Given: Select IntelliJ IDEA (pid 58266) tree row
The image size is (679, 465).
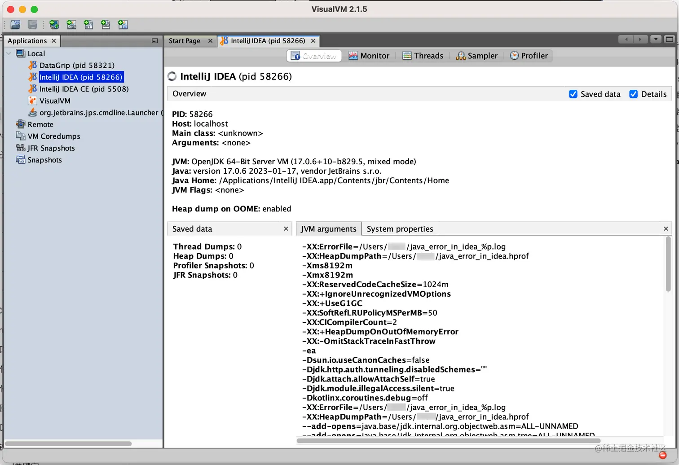Looking at the screenshot, I should point(81,77).
